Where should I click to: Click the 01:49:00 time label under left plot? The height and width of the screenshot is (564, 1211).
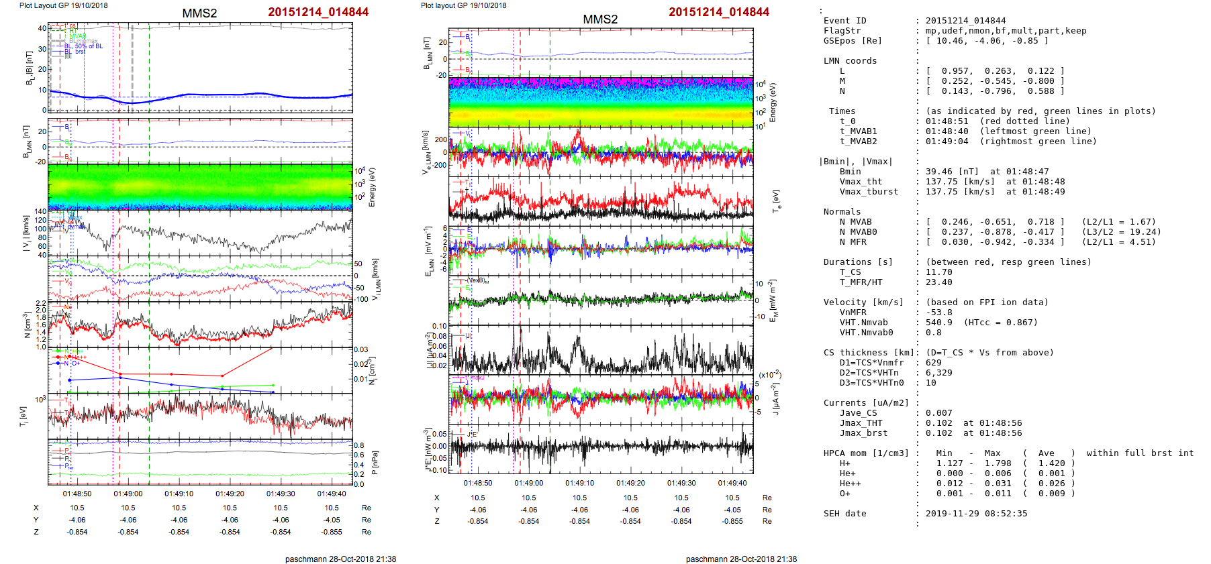[128, 494]
